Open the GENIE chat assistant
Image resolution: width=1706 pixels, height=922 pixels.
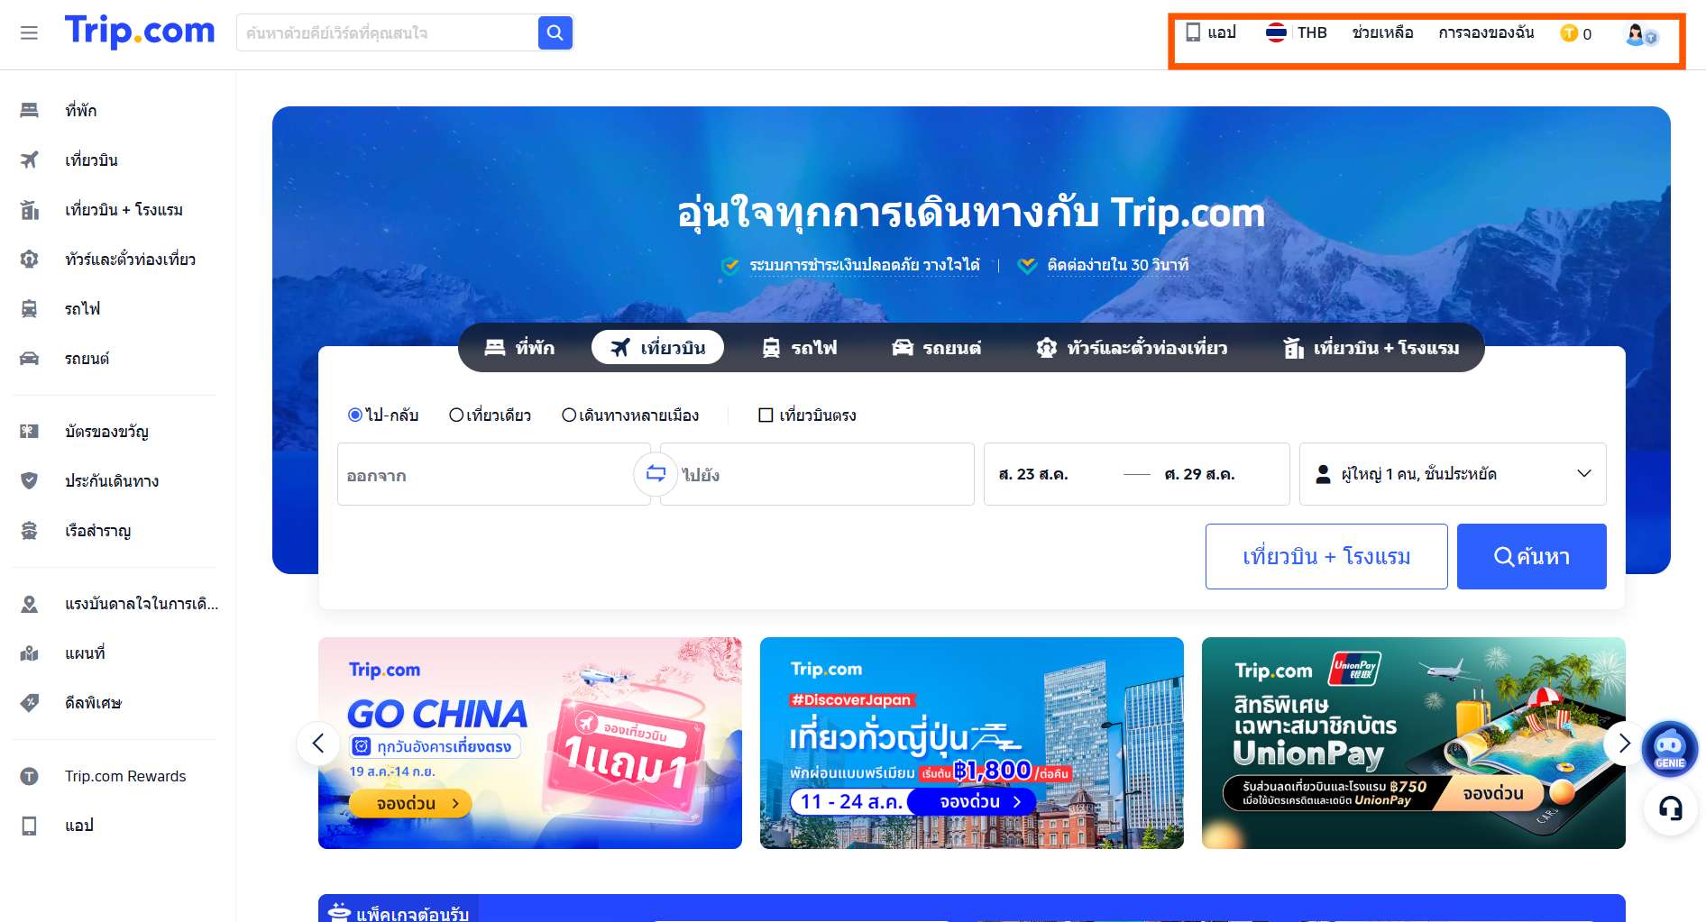coord(1669,748)
